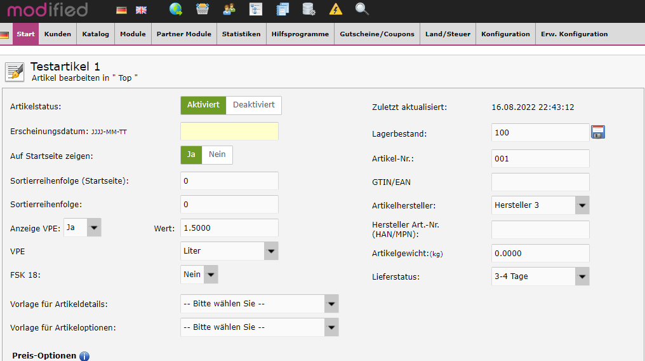645x361 pixels.
Task: Switch language using the German flag
Action: point(121,10)
